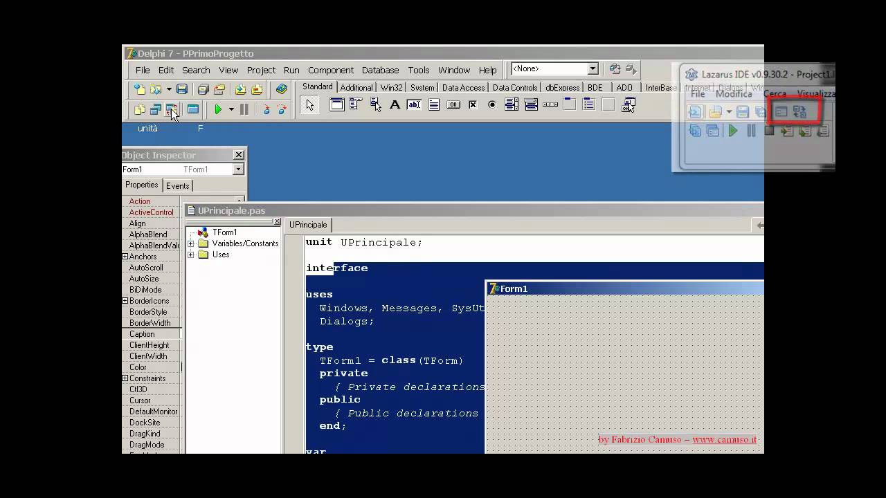This screenshot has height=498, width=886.
Task: Click the Save icon in toolbar
Action: (182, 89)
